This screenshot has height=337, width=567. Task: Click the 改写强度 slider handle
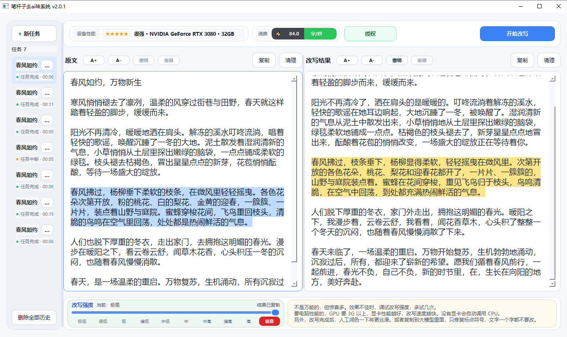(275, 312)
